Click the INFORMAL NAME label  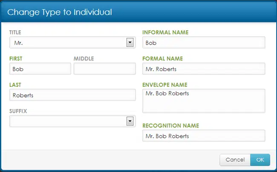[165, 32]
